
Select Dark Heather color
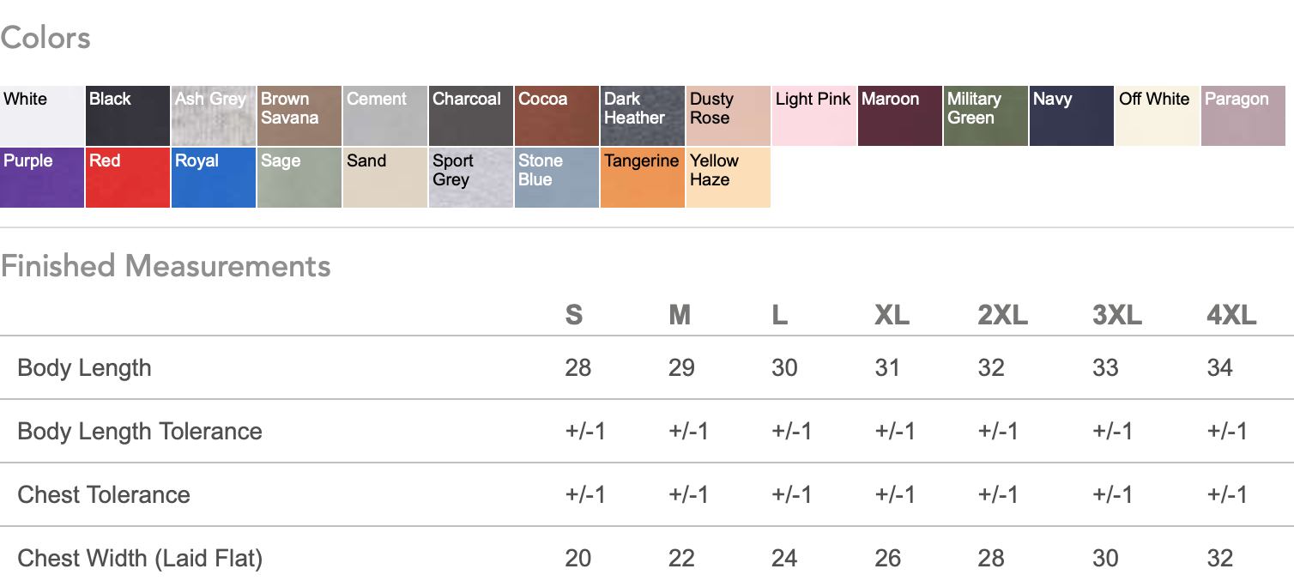pos(643,116)
